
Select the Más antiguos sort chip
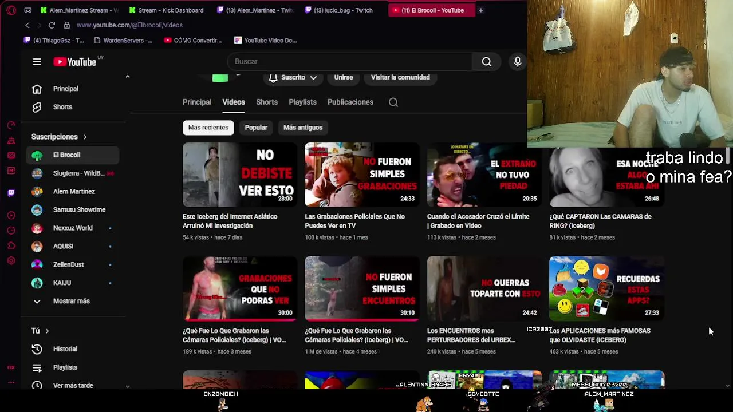[303, 128]
